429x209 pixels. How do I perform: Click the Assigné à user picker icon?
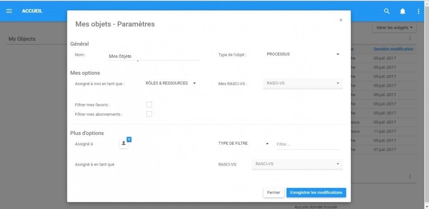pyautogui.click(x=124, y=143)
